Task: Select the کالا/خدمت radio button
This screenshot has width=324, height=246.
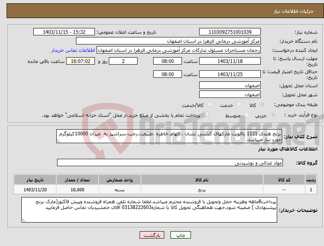Action: pyautogui.click(x=210, y=104)
